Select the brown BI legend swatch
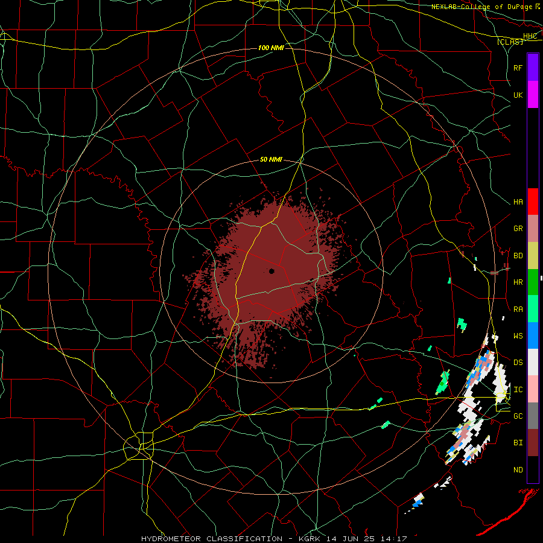543x543 pixels. pyautogui.click(x=533, y=443)
